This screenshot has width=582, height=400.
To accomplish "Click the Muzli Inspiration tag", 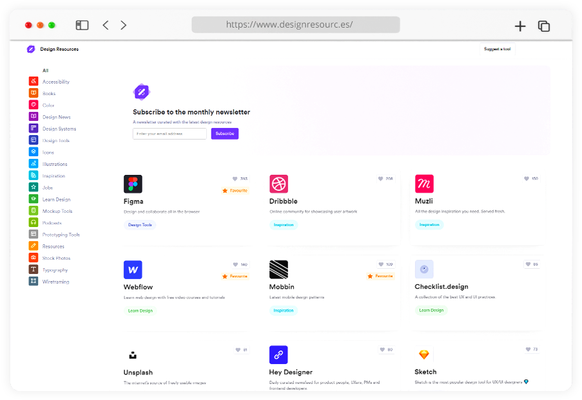I will (429, 224).
